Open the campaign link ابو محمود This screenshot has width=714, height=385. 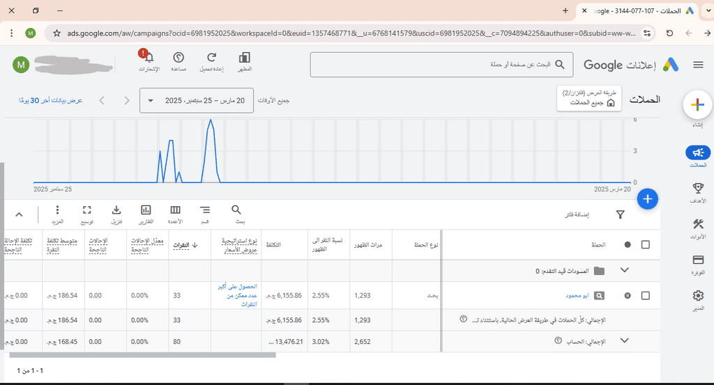pos(577,295)
